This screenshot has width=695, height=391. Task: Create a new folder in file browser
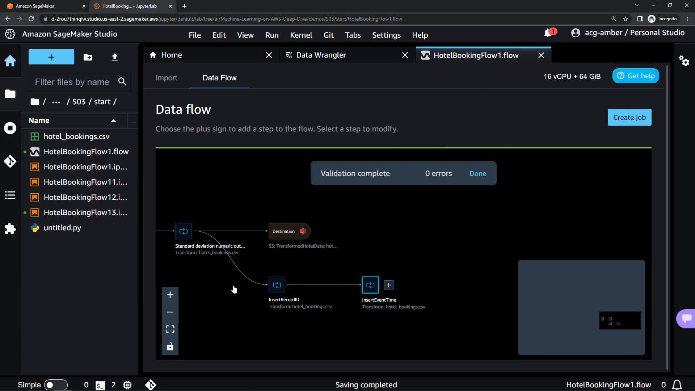(88, 57)
